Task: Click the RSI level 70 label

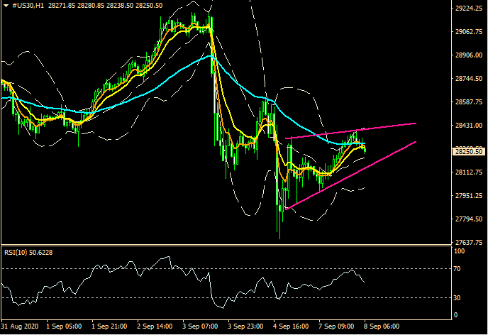Action: coord(457,269)
